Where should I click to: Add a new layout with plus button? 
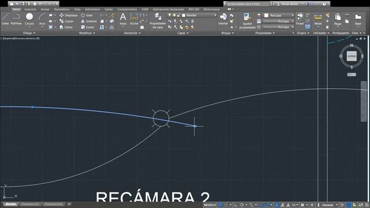(x=69, y=204)
